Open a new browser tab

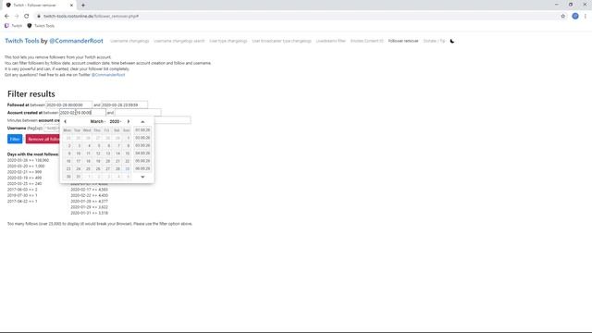(83, 6)
